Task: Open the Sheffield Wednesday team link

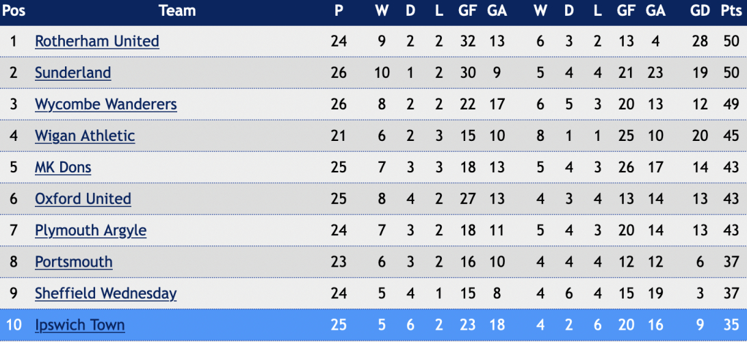Action: 106,293
